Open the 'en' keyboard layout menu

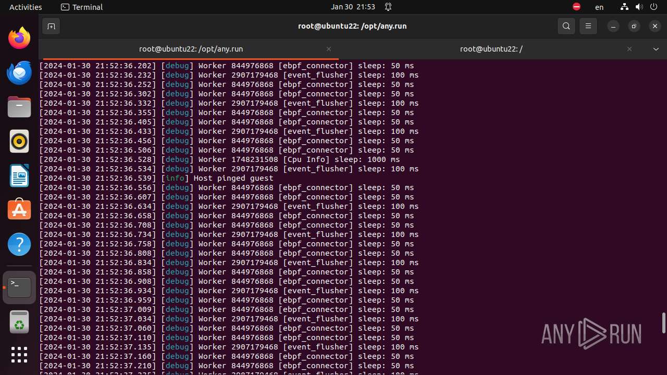599,7
